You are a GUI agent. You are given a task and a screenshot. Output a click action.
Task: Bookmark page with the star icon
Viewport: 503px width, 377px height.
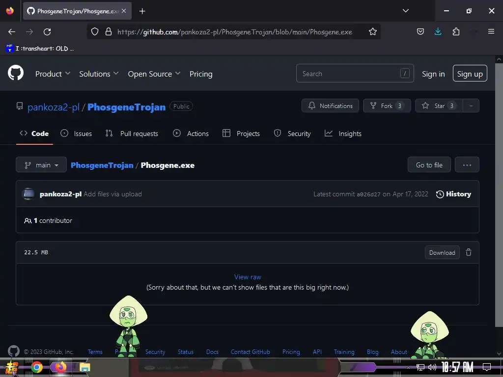372,31
